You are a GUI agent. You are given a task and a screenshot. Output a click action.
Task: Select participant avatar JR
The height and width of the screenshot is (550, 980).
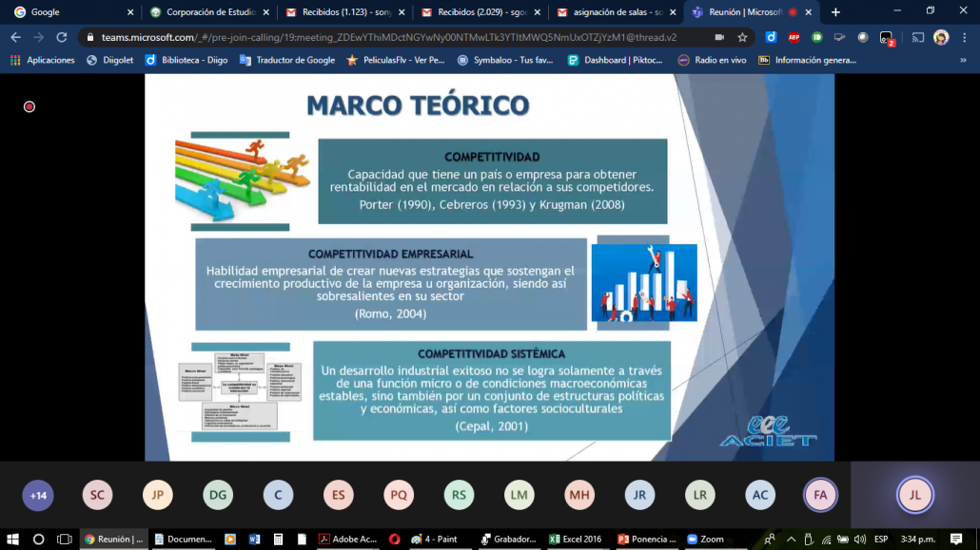[639, 495]
